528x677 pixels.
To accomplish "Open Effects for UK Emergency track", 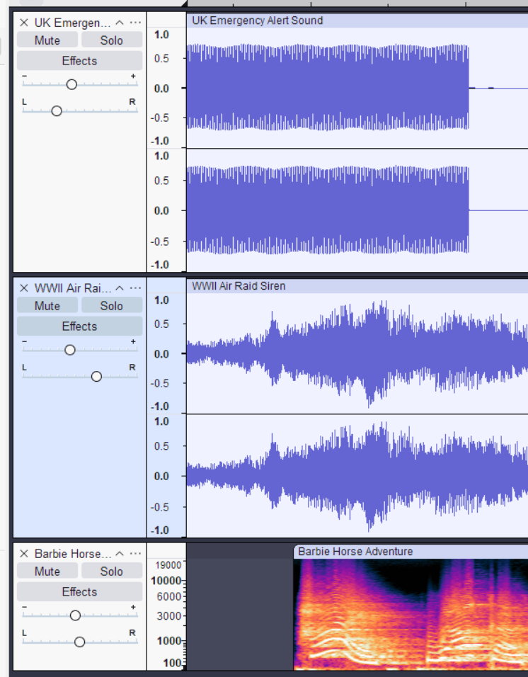I will [79, 61].
